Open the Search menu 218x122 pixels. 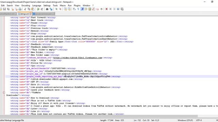click(10, 5)
